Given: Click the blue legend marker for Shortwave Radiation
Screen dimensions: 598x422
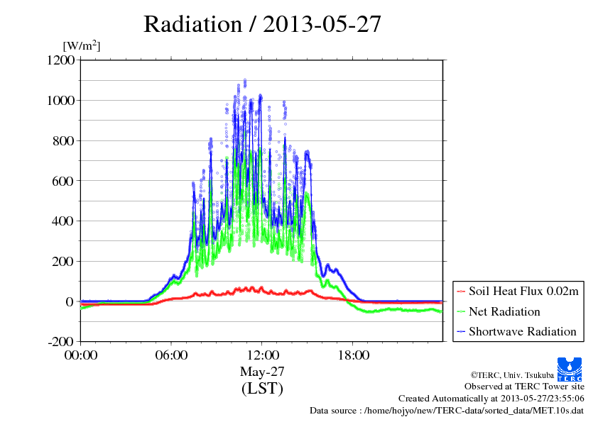Looking at the screenshot, I should coord(461,332).
